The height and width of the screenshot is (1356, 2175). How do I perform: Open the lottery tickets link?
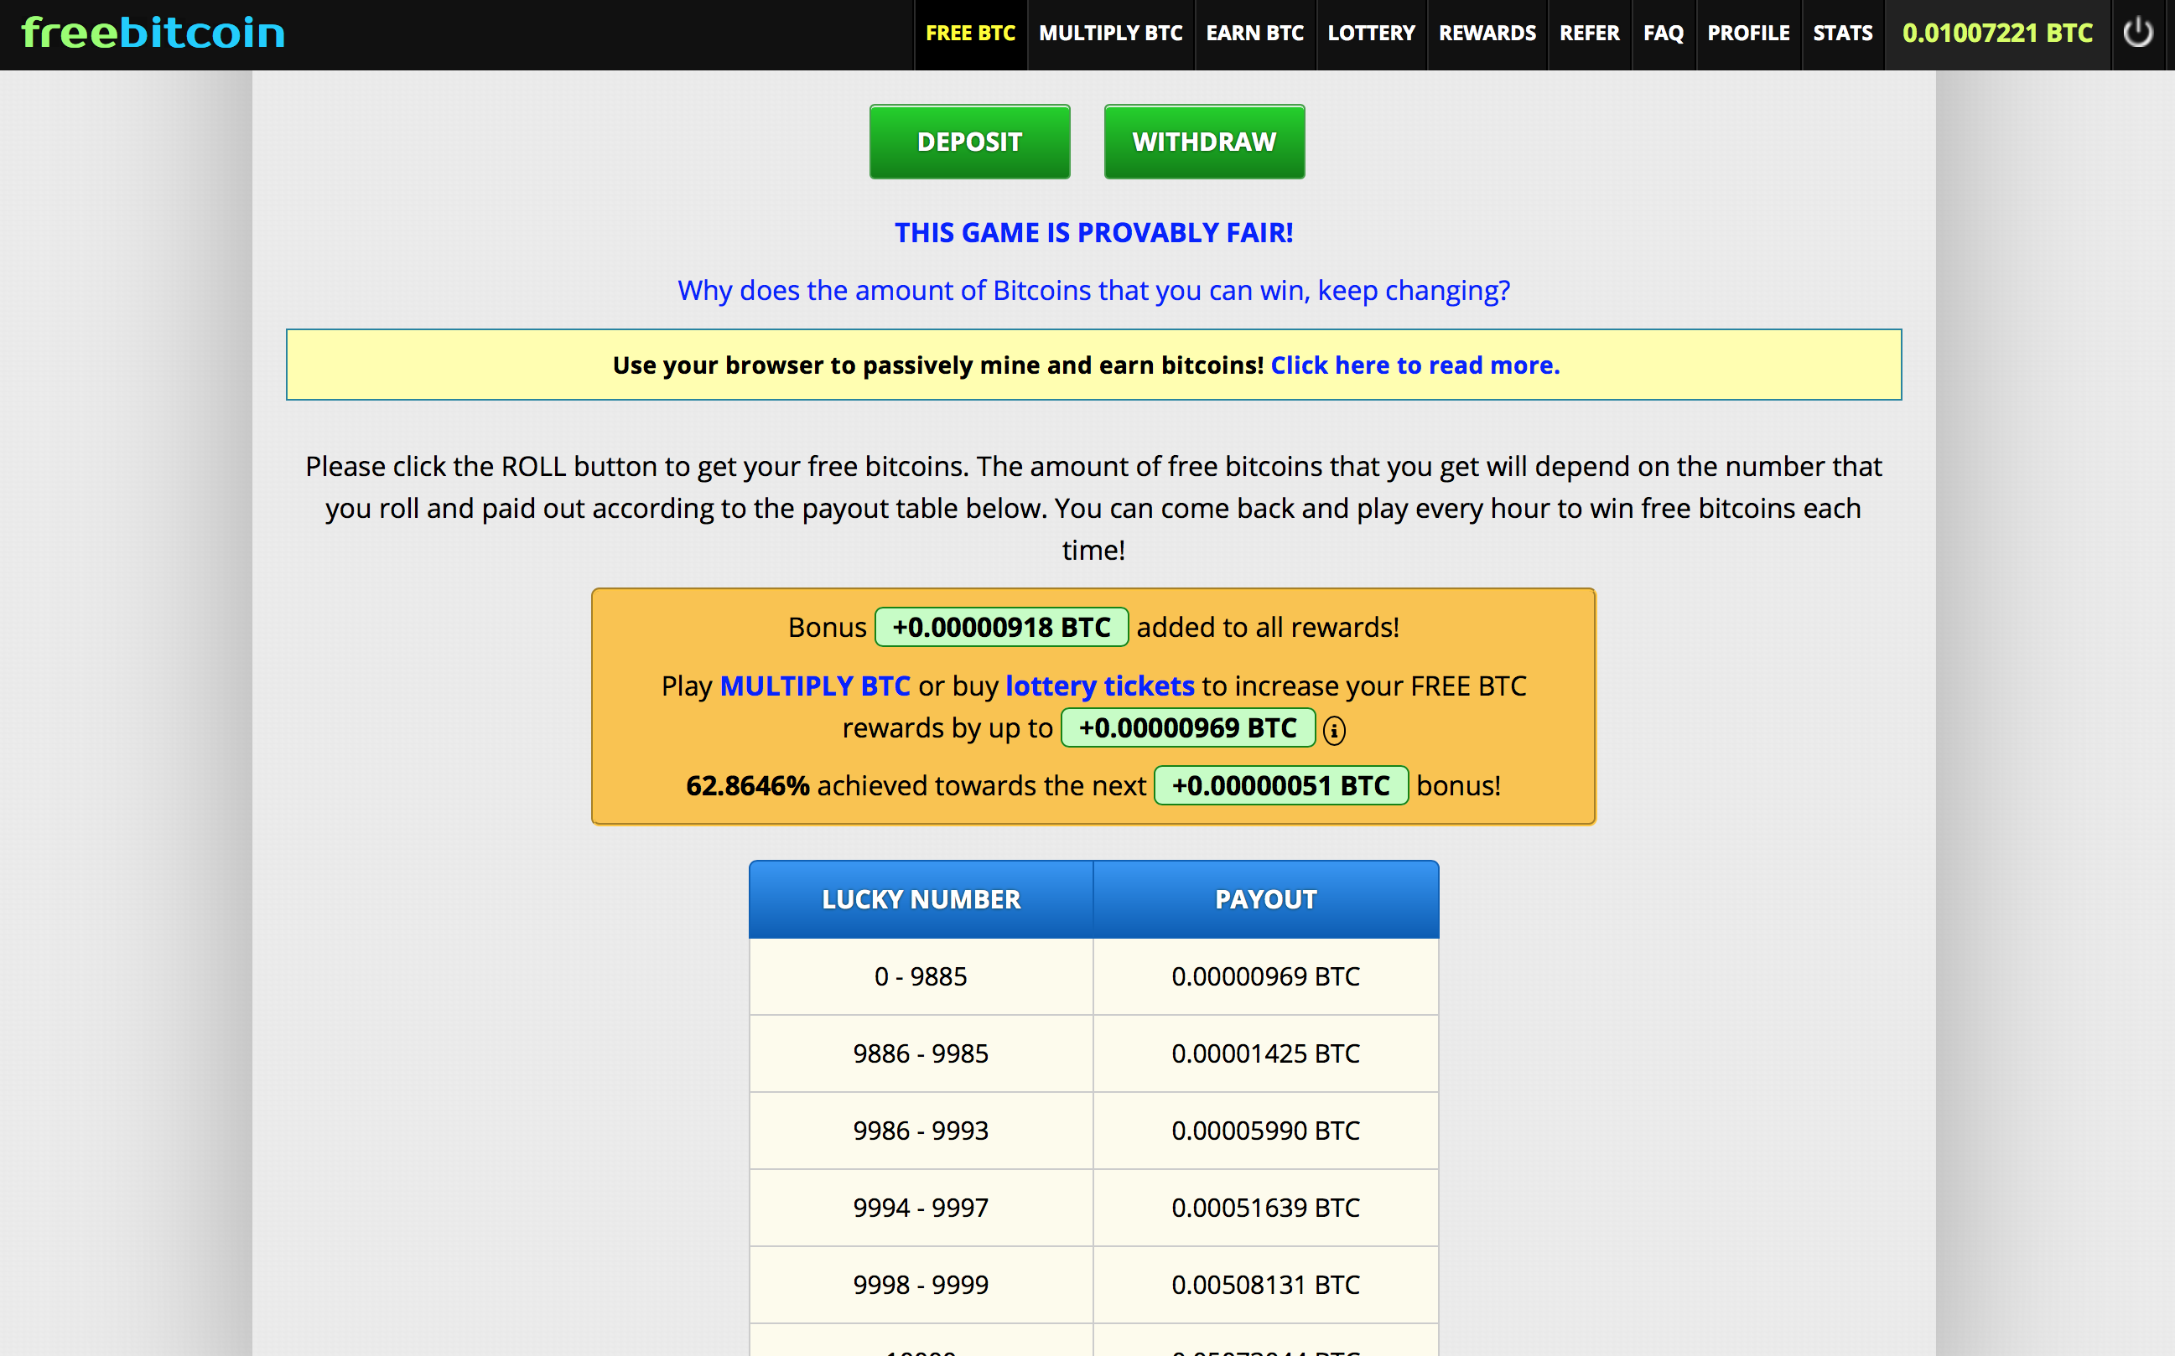coord(1099,686)
